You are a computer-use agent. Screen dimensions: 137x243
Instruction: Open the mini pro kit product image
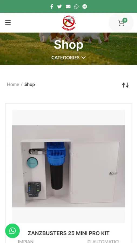click(x=69, y=166)
